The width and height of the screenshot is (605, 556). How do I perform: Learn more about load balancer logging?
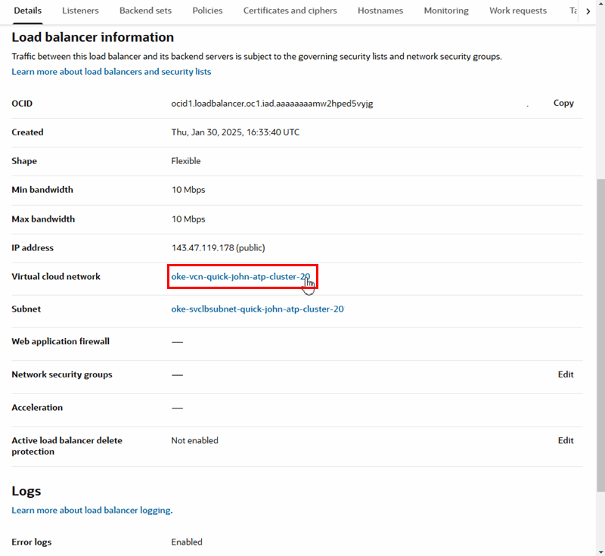[x=92, y=510]
